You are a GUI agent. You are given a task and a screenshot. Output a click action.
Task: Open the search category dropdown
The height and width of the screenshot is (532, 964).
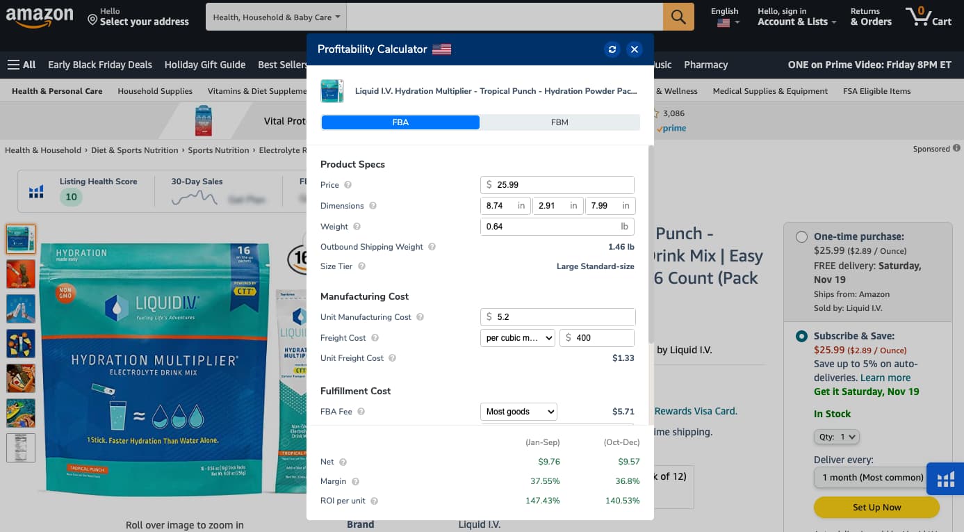pyautogui.click(x=277, y=17)
